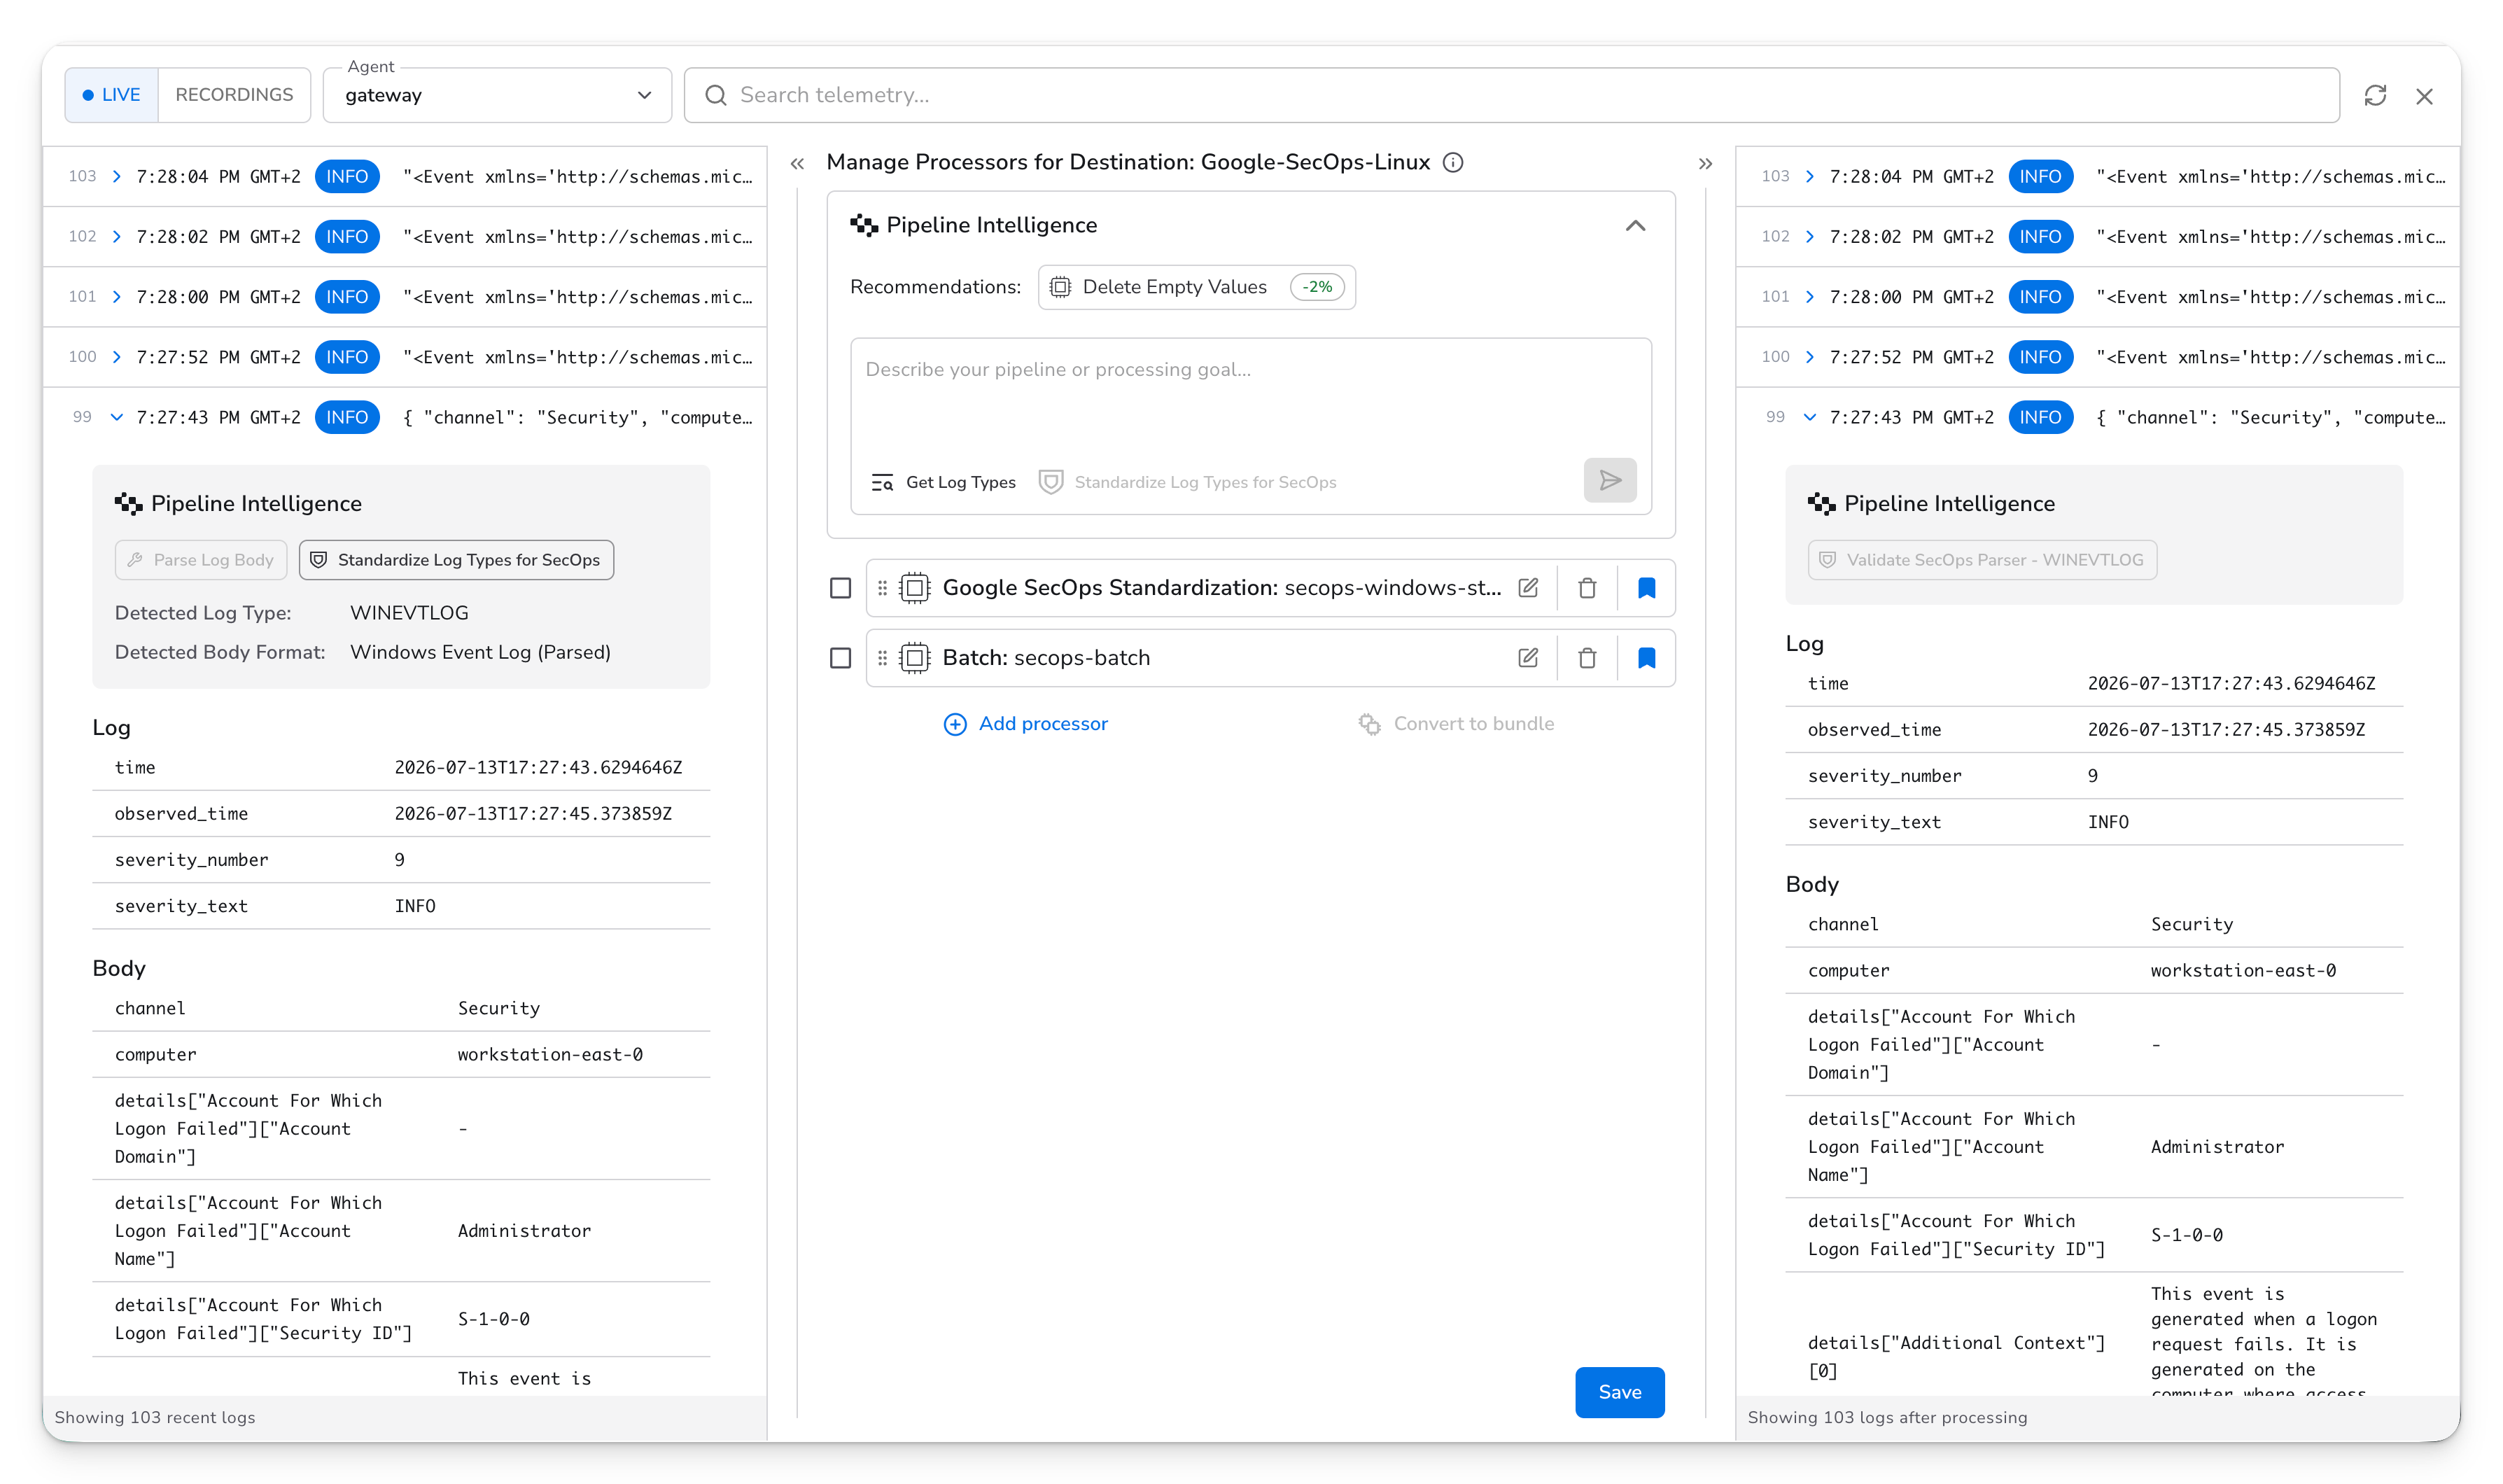Click Get Log Types button
The image size is (2503, 1484).
pos(944,482)
